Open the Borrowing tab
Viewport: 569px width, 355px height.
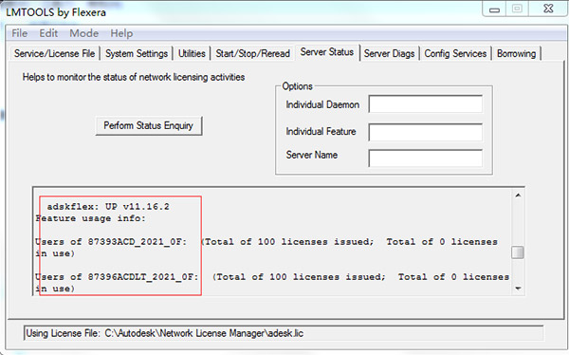(516, 53)
